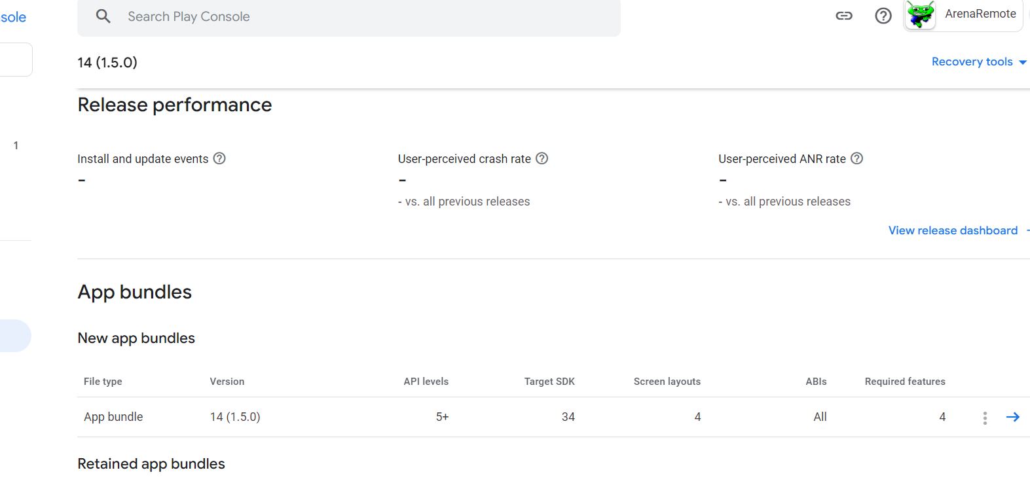Click the copy link icon
1030x504 pixels.
click(844, 16)
